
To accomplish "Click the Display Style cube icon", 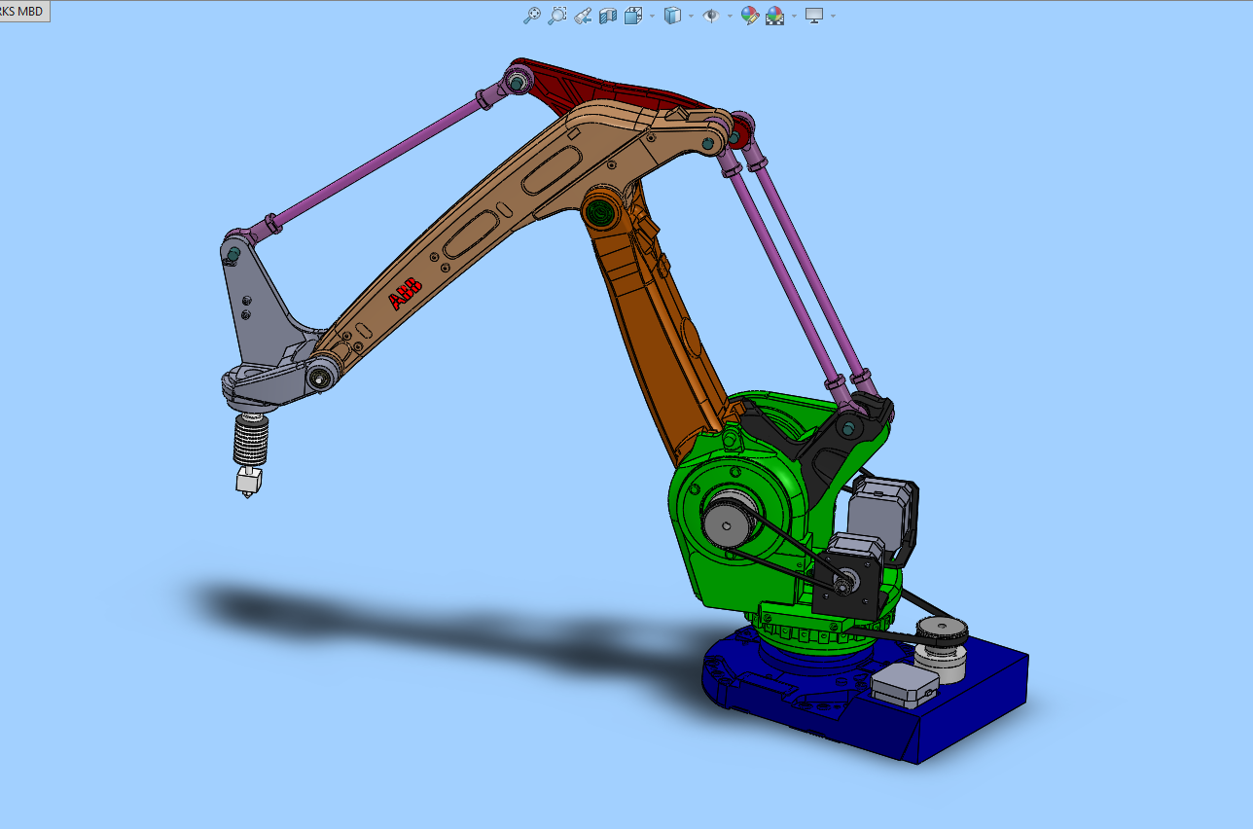I will click(672, 16).
